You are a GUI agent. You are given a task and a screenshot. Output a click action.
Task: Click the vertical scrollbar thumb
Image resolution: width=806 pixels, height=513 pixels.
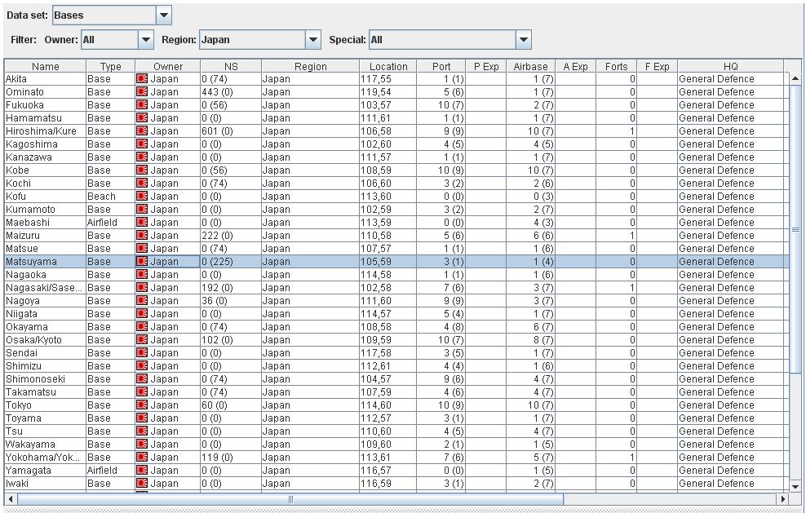coord(795,229)
